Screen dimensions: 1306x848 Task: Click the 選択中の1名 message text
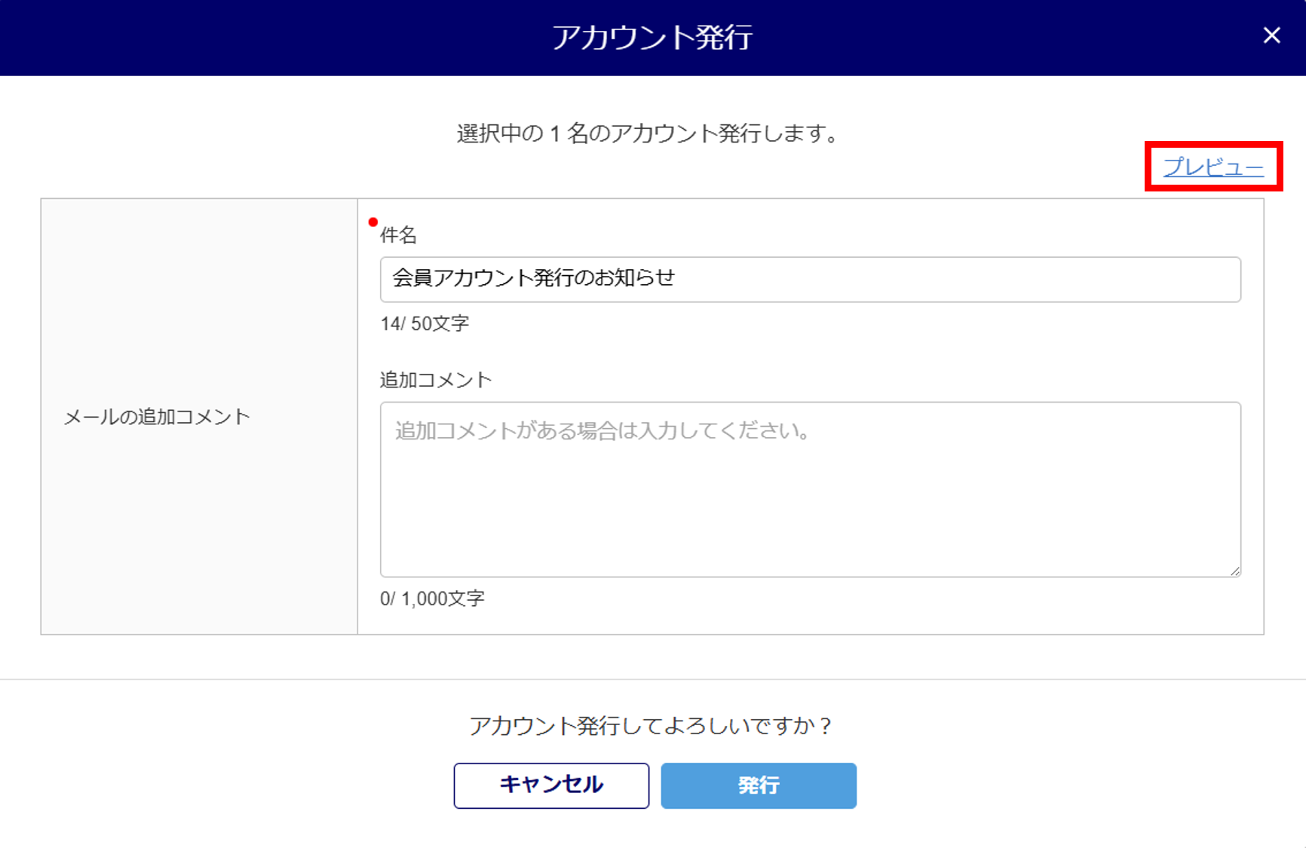point(648,133)
